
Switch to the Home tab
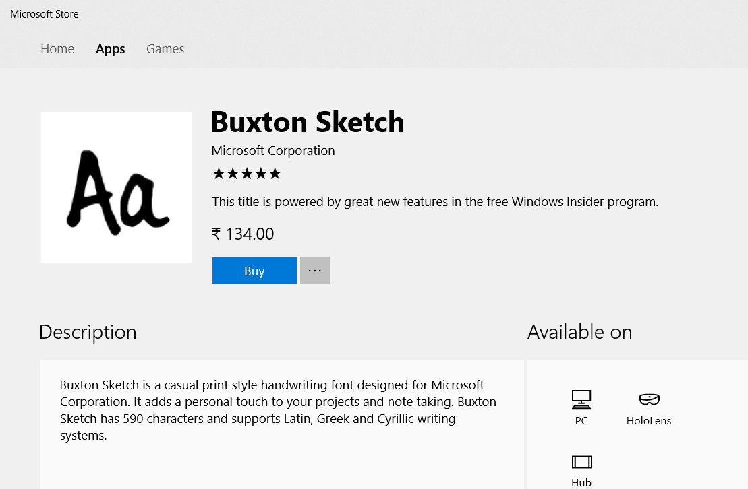coord(57,48)
